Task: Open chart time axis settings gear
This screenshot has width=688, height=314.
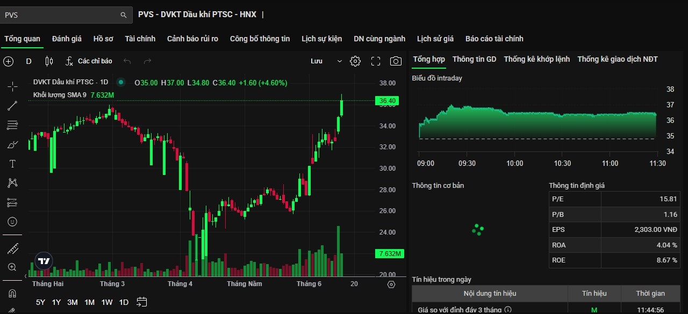Action: (x=391, y=284)
